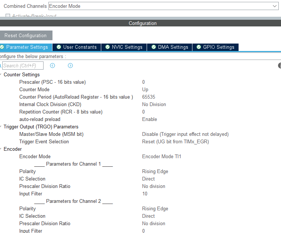This screenshot has width=281, height=233.
Task: Click Channel 2 Prescaler Division Ratio No division
Action: [x=154, y=223]
